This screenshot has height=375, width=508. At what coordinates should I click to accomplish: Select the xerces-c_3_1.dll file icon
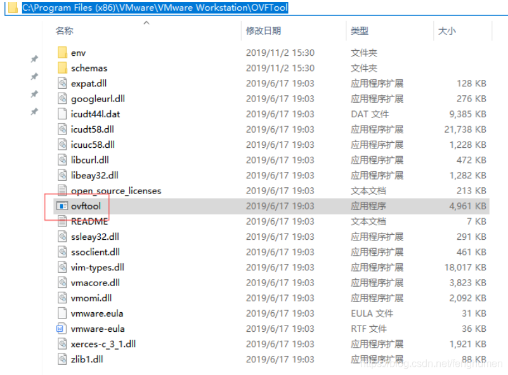tap(62, 344)
